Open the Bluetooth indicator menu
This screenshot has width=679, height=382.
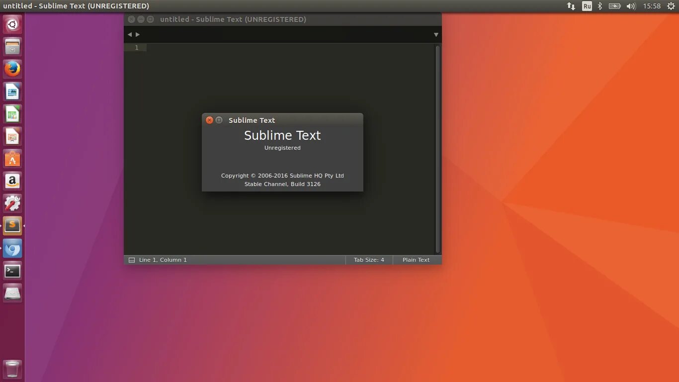point(600,6)
